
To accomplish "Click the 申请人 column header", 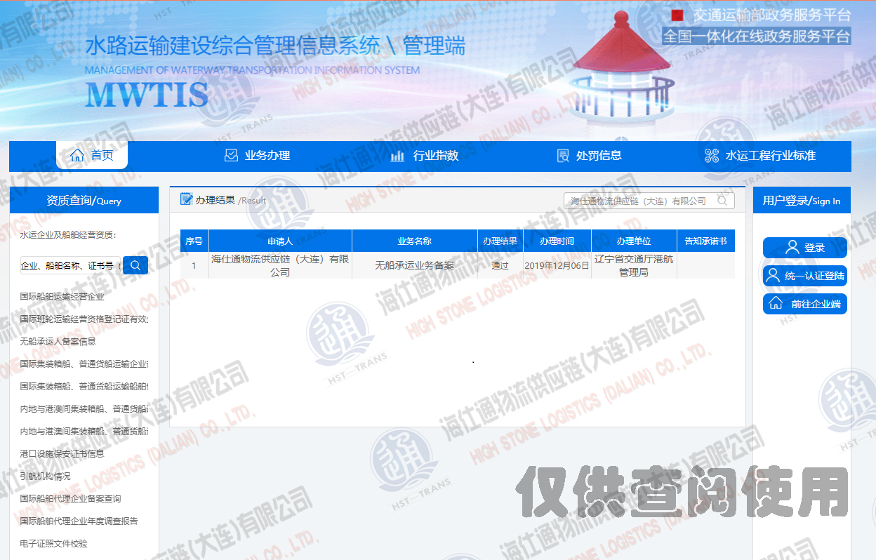I will [280, 241].
